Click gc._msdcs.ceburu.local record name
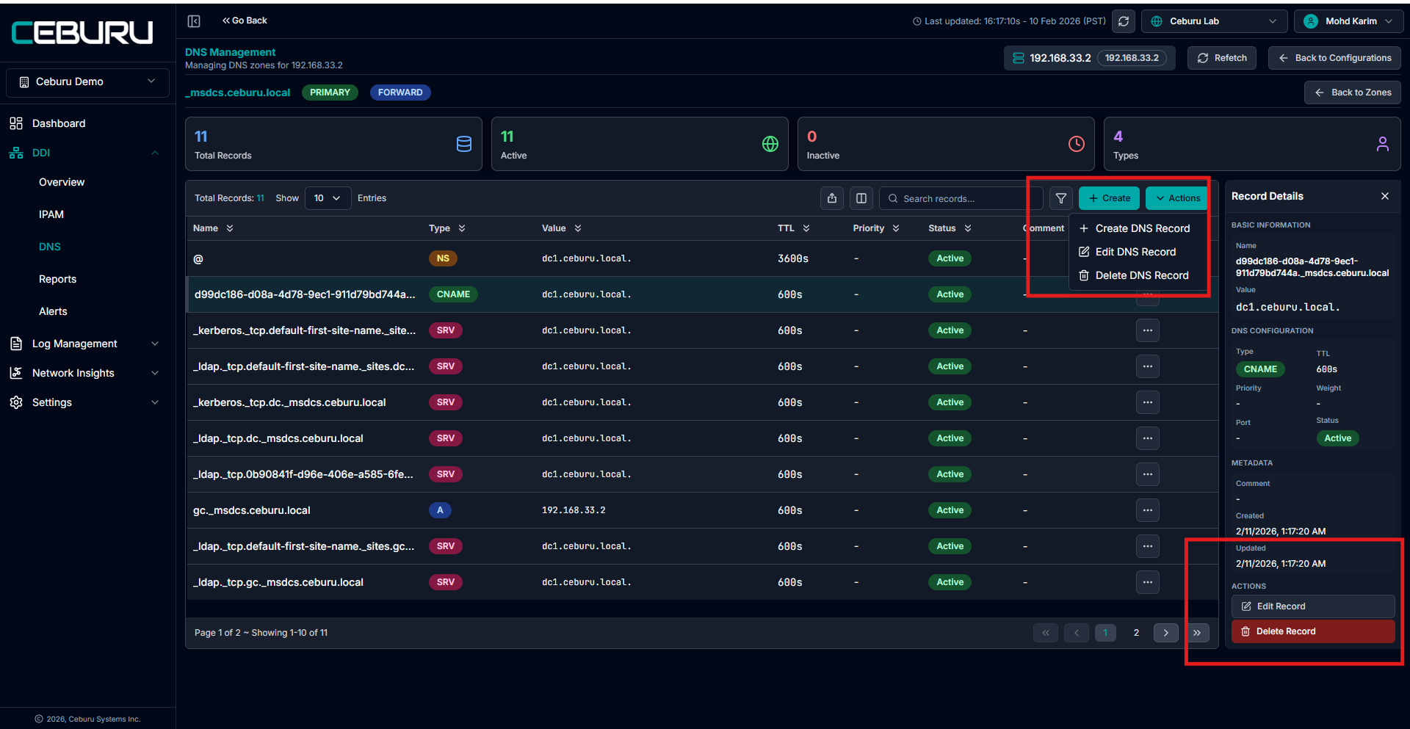Screen dimensions: 1410x729 (252, 510)
